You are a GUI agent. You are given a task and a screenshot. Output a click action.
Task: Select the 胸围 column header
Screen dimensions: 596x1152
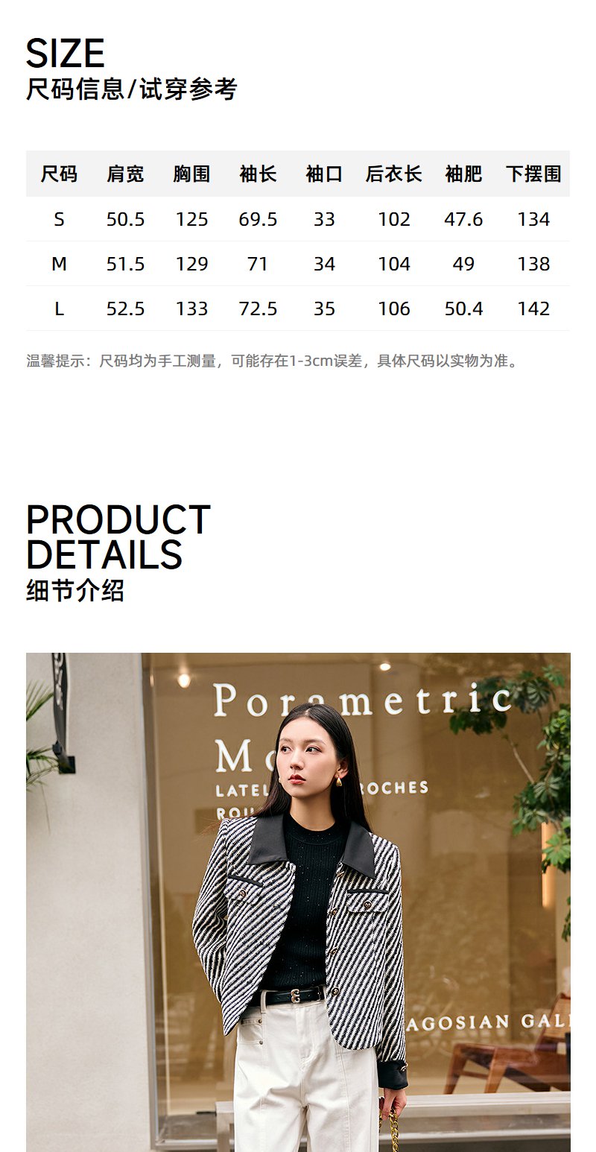click(x=191, y=174)
